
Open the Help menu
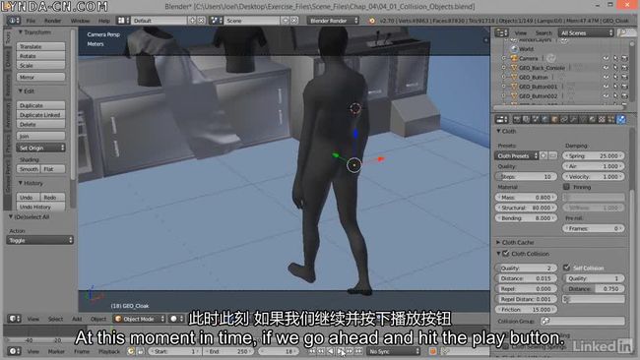(x=104, y=21)
